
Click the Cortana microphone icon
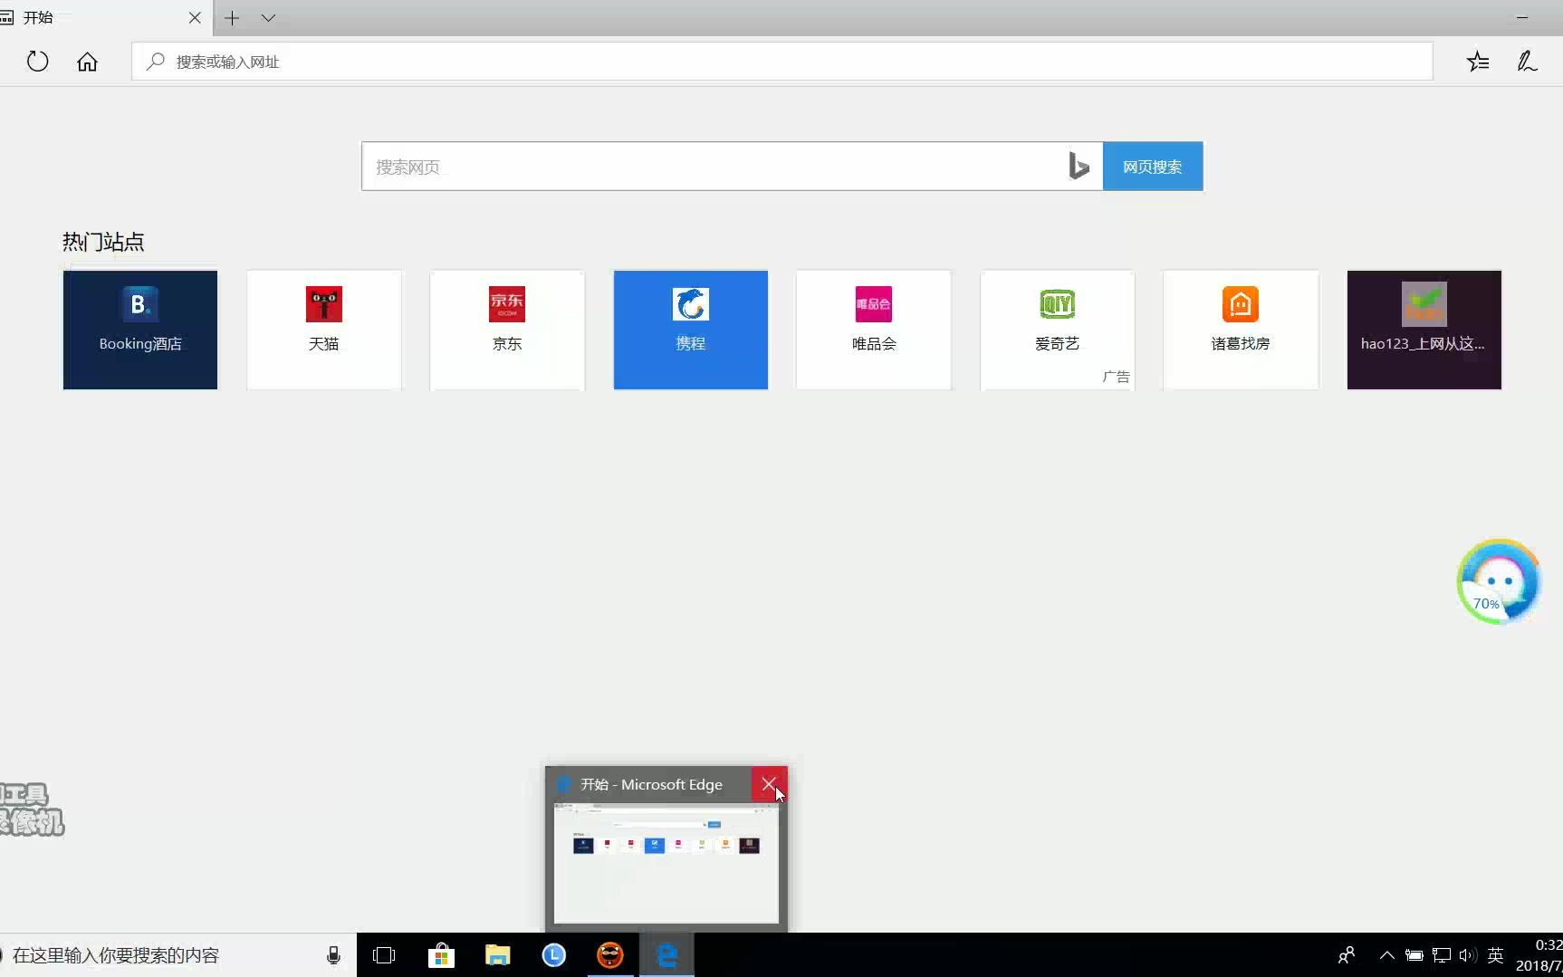(x=333, y=955)
